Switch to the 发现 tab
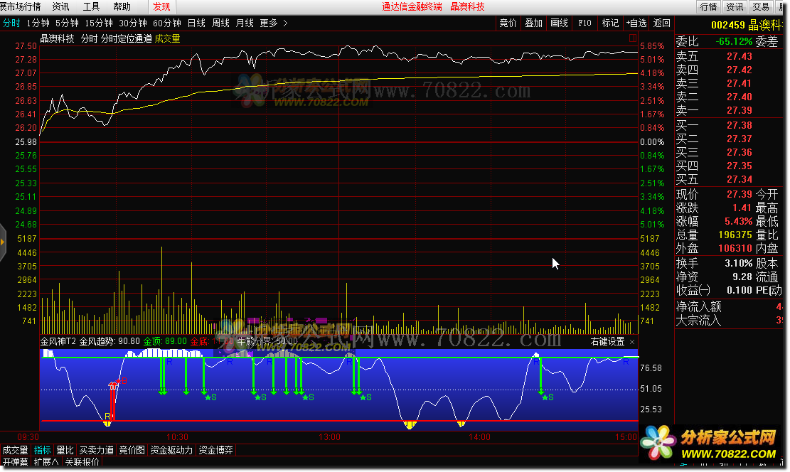The image size is (790, 472). pos(161,6)
